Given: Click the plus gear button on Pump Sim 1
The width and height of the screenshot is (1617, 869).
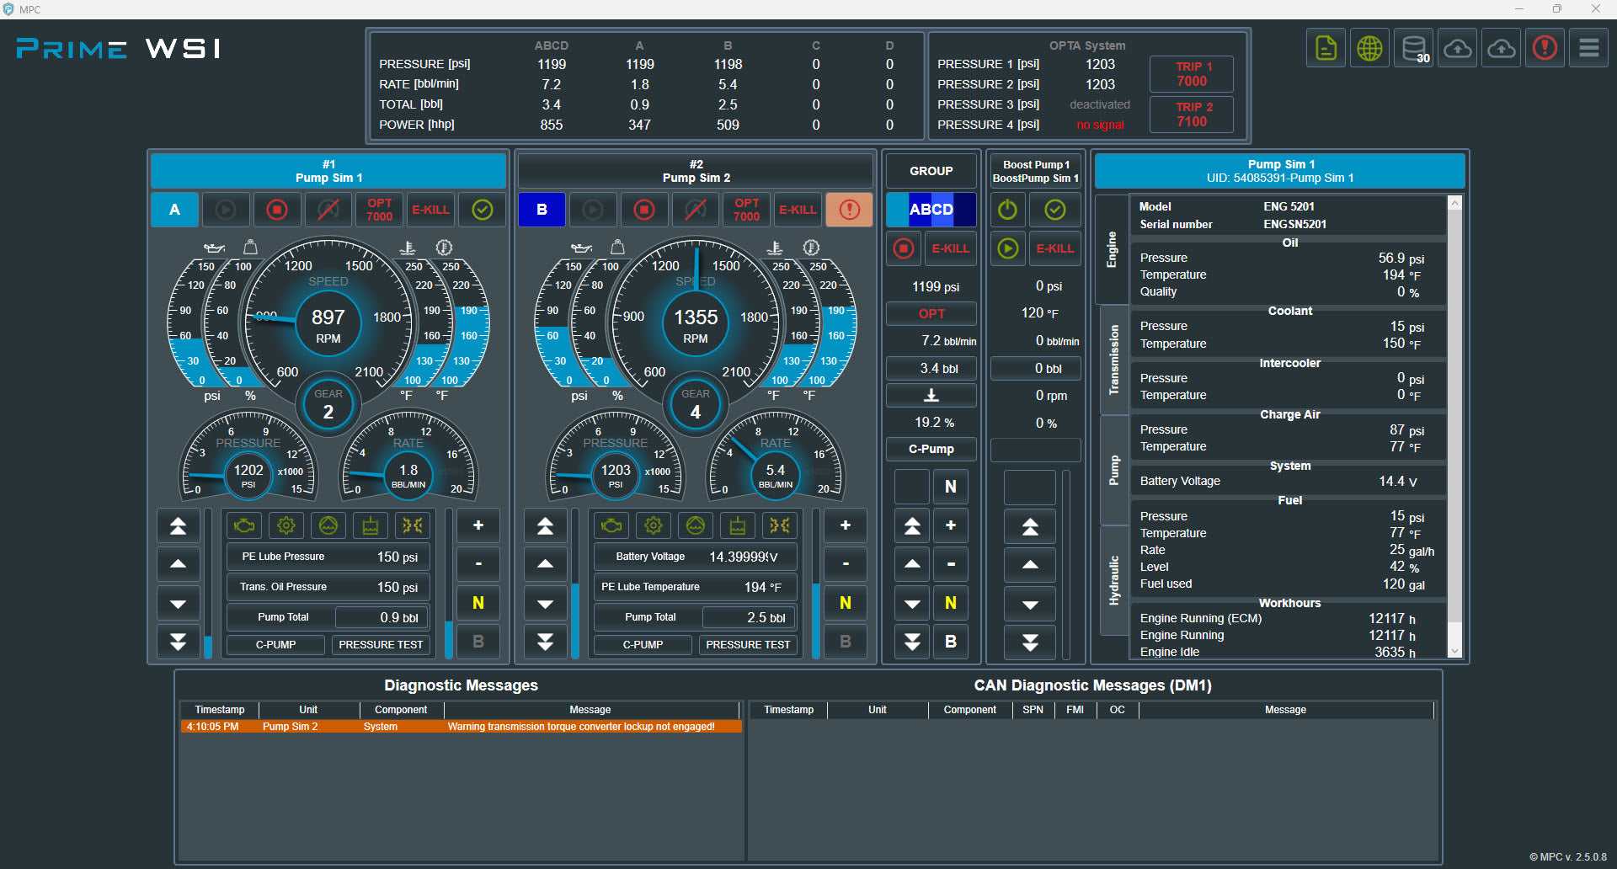Looking at the screenshot, I should [478, 525].
